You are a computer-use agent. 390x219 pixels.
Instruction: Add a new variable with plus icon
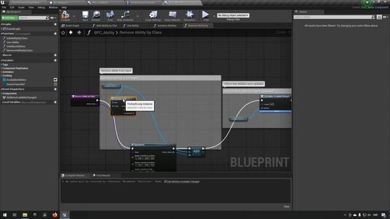pyautogui.click(x=55, y=60)
